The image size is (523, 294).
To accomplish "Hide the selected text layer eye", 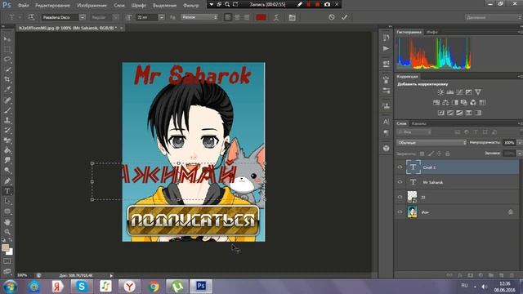I will tap(400, 167).
